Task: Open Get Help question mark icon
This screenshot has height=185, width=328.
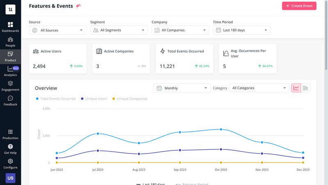Action: point(10,147)
